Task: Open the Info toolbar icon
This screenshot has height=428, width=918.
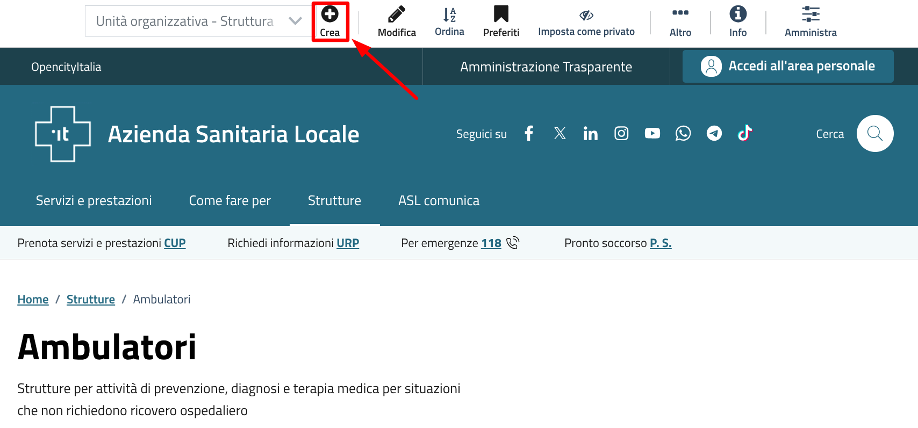Action: tap(737, 14)
